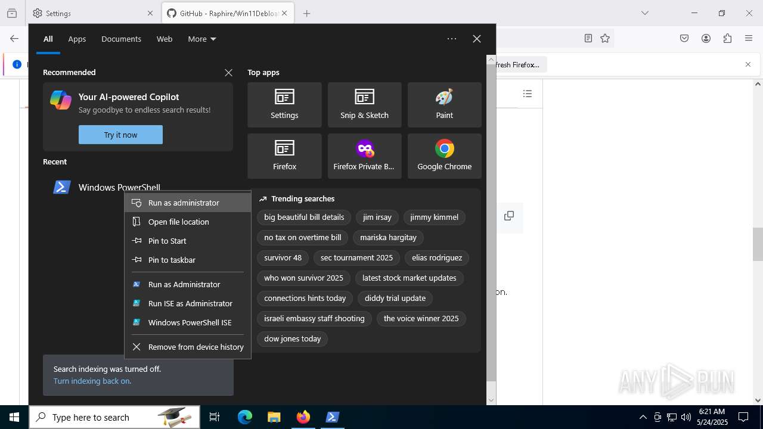Close the GitHub Win11Debloat tab
The height and width of the screenshot is (429, 763).
point(285,13)
